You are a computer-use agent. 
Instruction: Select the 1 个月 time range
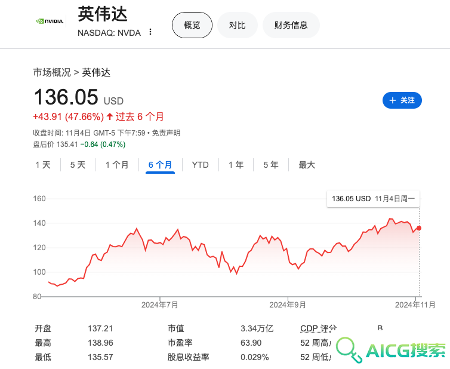117,165
